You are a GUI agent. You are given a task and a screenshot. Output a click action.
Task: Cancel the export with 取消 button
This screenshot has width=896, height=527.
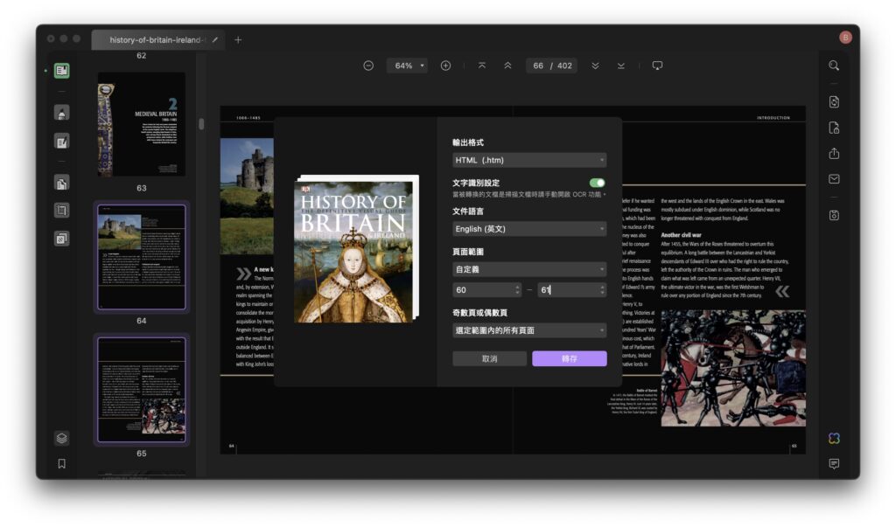[x=489, y=358]
